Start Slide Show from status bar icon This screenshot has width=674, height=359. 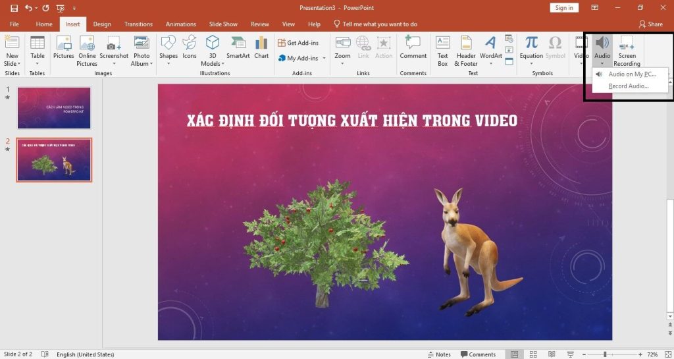point(571,354)
